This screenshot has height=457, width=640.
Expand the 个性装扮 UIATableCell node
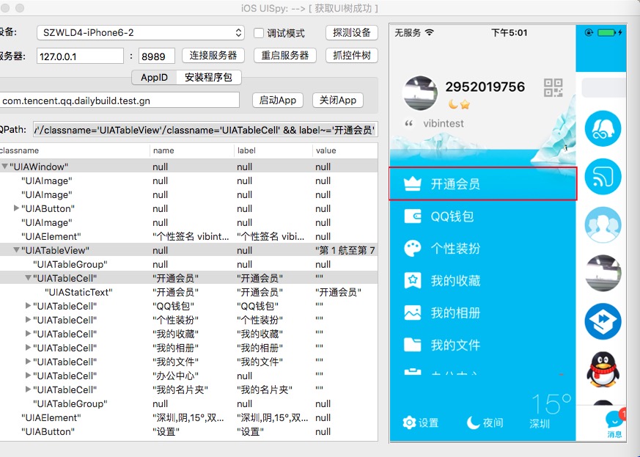tap(28, 319)
